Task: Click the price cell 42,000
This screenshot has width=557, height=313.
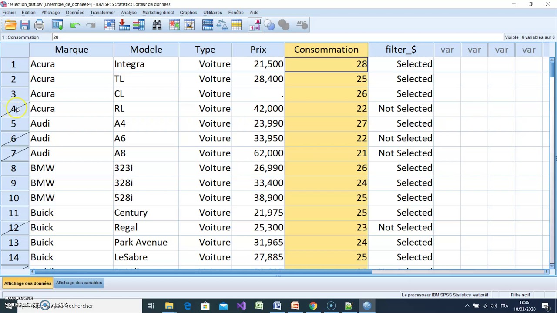Action: coord(258,109)
